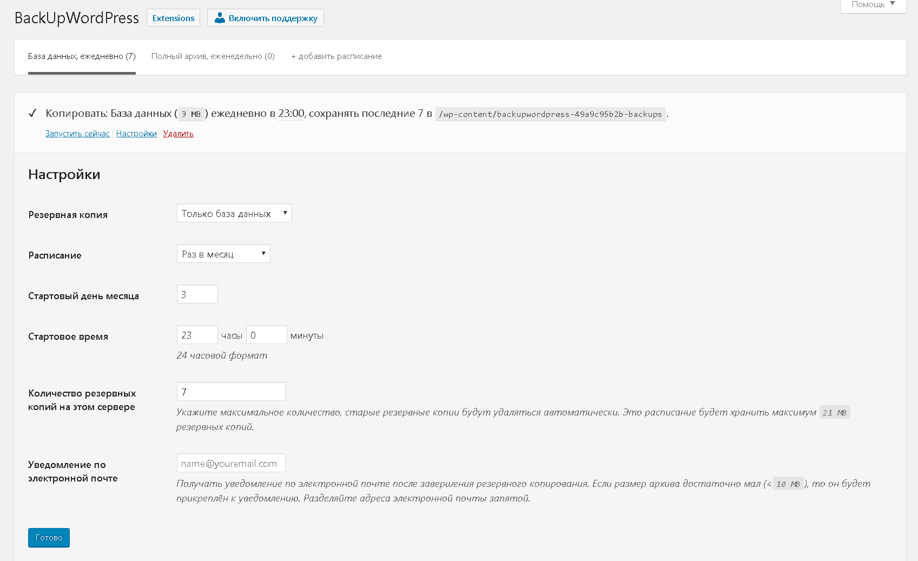Click the BackUpWordPress page title
918x561 pixels.
pyautogui.click(x=77, y=18)
